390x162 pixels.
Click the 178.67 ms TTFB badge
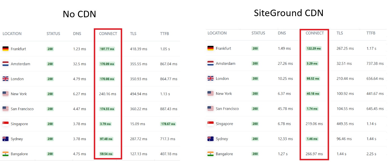[x=168, y=124]
